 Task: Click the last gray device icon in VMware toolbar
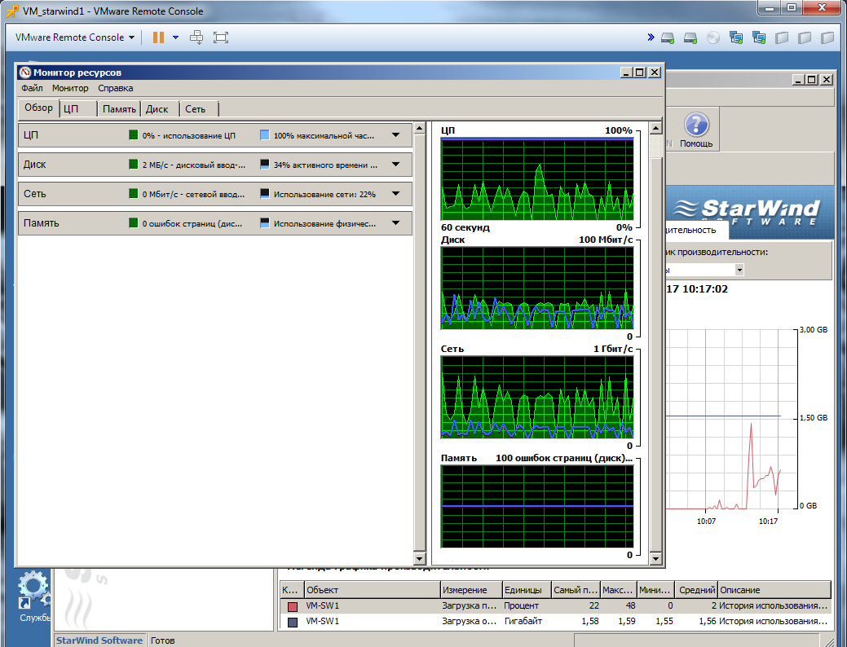tap(827, 37)
